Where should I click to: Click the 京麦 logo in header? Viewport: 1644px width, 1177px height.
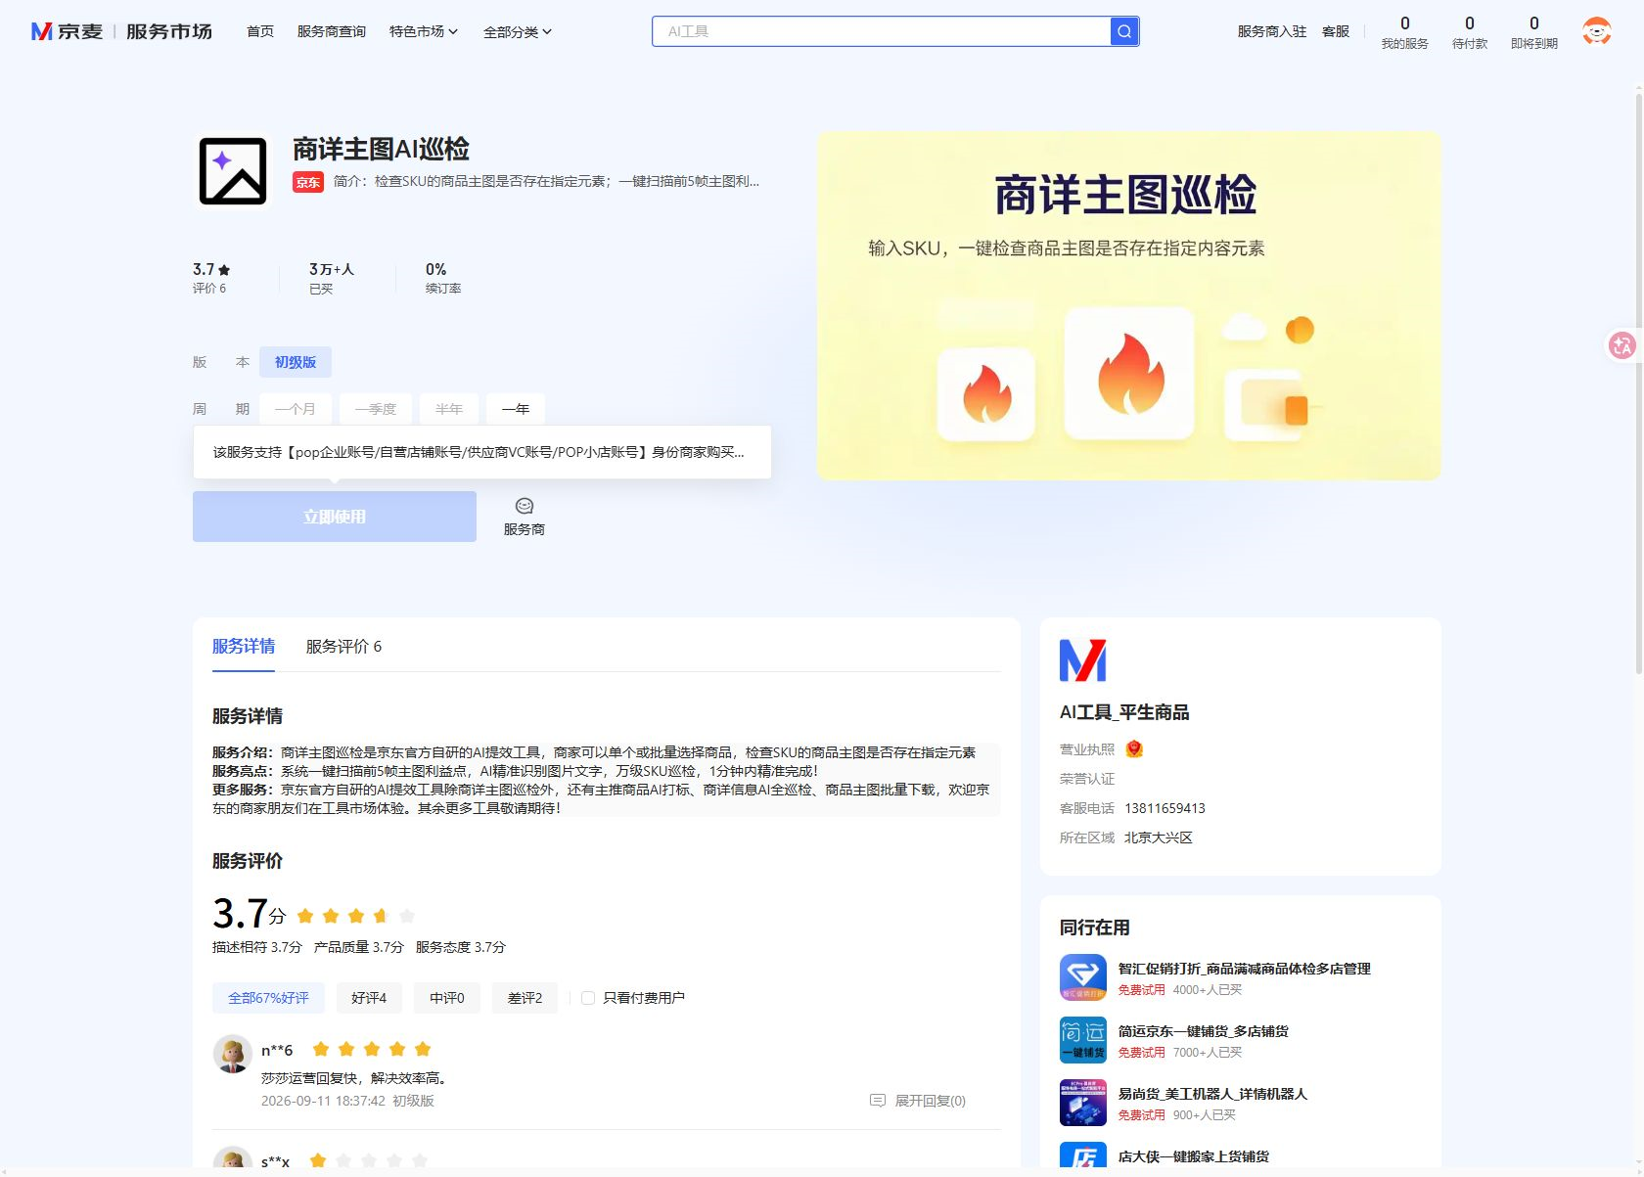tap(67, 31)
